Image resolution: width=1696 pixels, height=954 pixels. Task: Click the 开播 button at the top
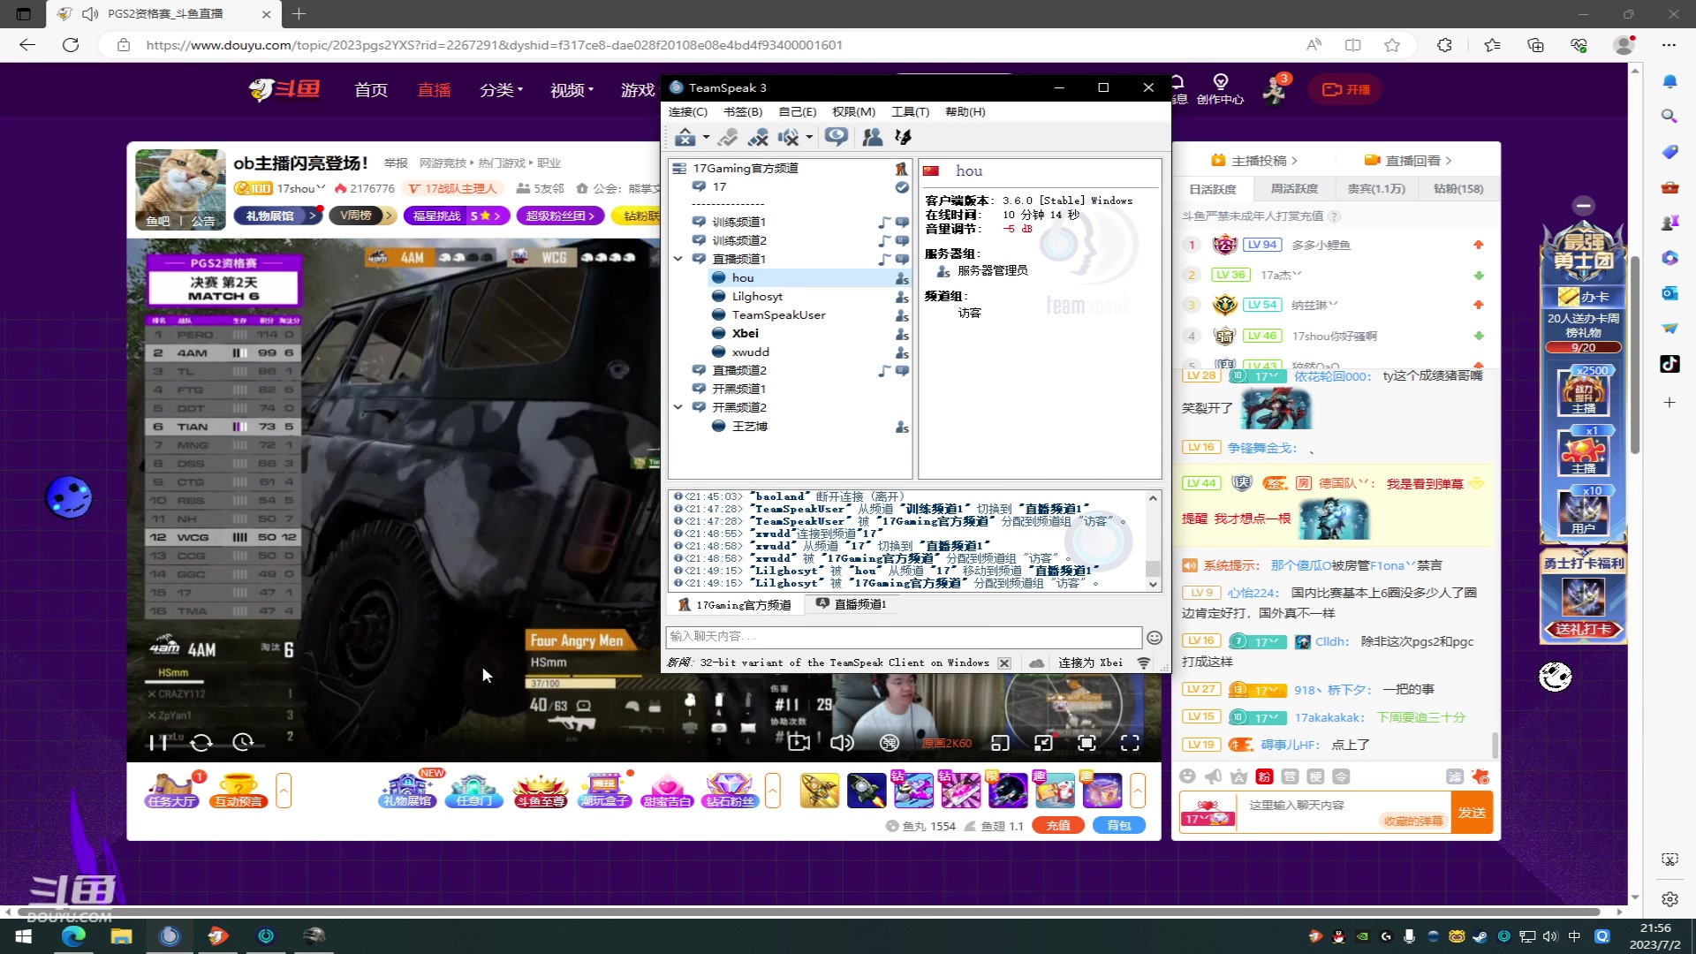pos(1344,89)
